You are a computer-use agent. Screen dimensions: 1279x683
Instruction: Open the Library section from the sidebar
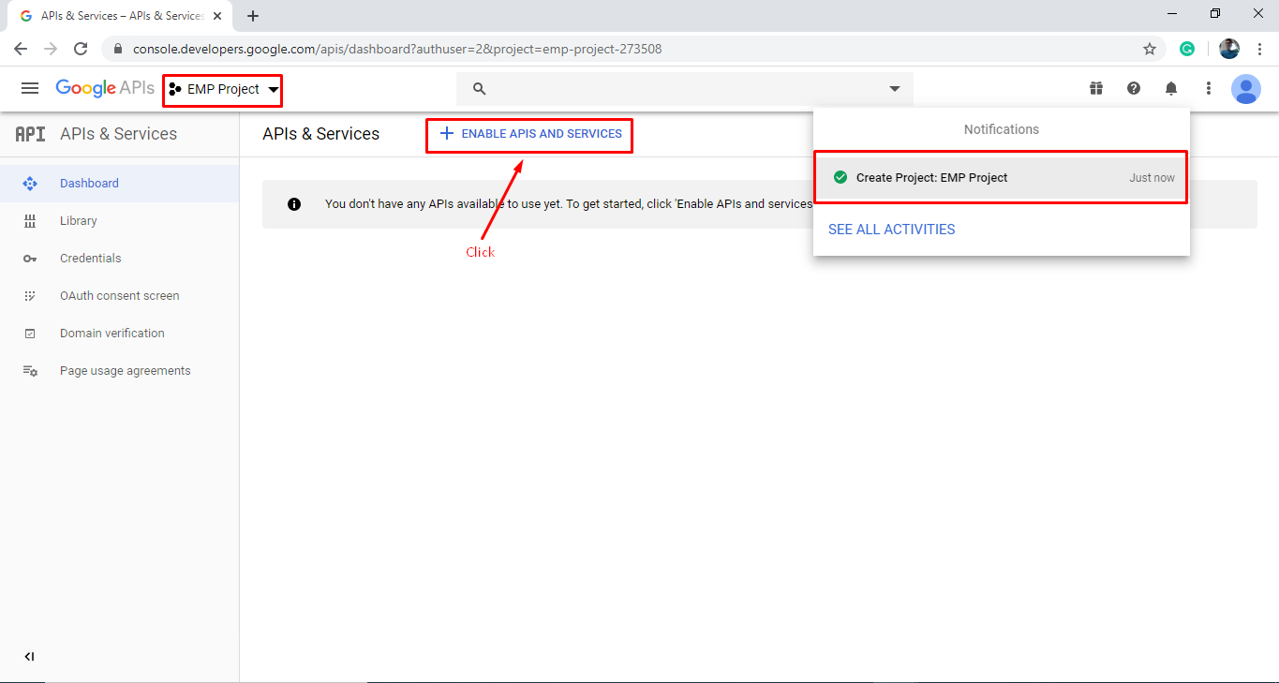79,220
